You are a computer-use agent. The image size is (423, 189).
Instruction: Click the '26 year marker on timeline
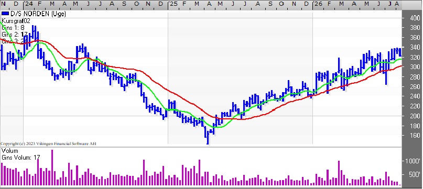[x=319, y=4]
